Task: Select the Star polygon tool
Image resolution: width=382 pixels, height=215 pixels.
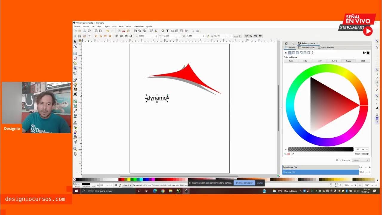Action: pos(75,63)
